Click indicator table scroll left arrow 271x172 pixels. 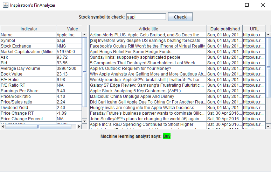(3, 127)
